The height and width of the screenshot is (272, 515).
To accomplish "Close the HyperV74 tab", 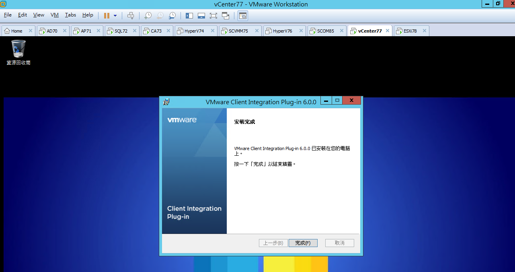I will [x=212, y=31].
